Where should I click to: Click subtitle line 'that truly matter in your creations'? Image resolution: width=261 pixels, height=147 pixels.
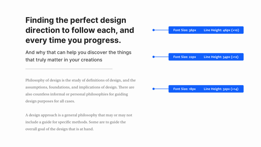coord(64,60)
